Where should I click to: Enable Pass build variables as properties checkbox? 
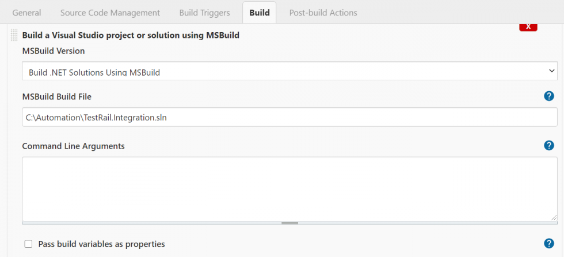(28, 244)
